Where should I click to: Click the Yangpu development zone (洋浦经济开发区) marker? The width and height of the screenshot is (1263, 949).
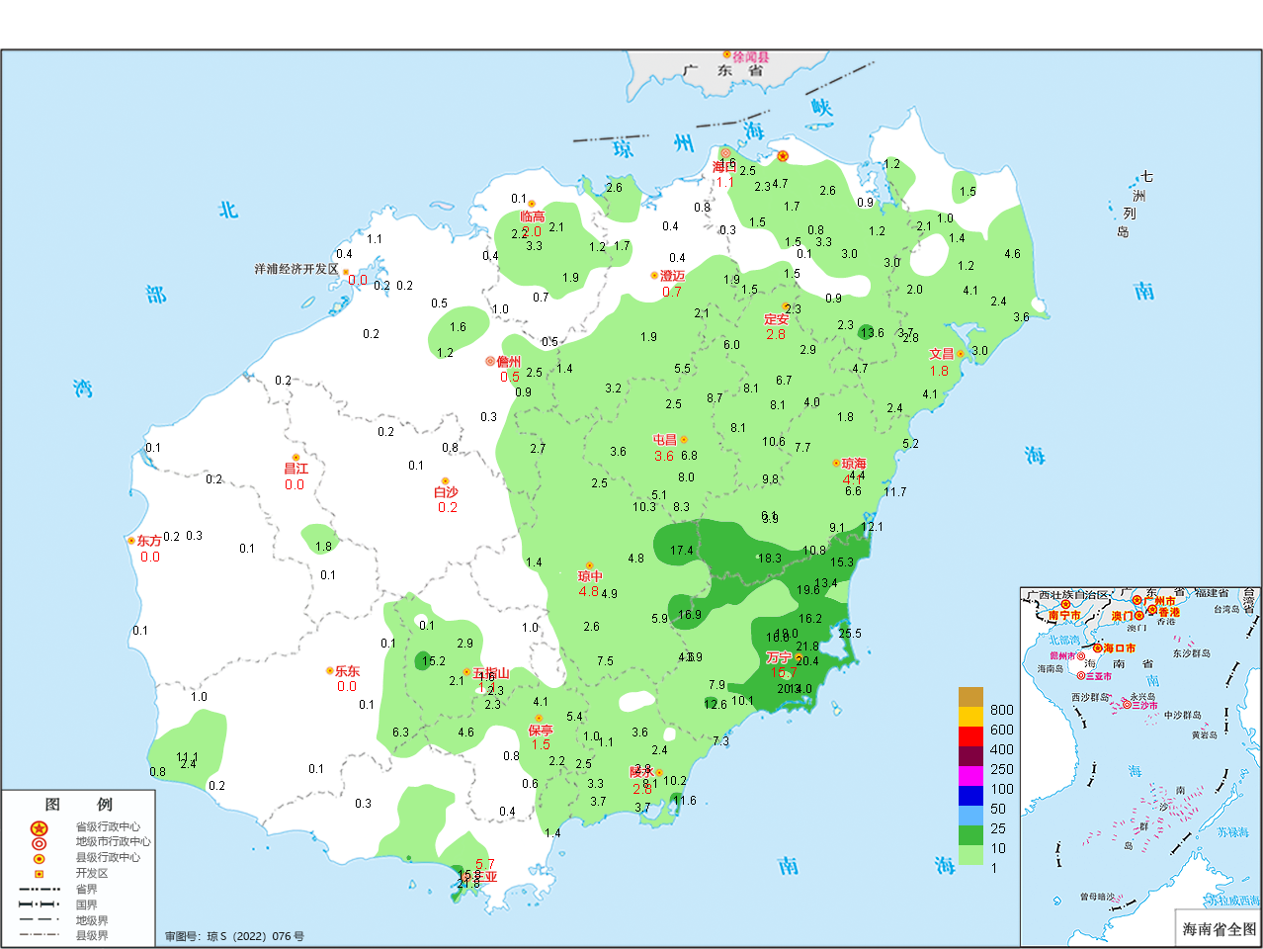[346, 272]
